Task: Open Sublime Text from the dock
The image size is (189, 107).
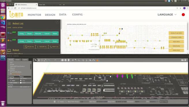Action: click(3, 40)
